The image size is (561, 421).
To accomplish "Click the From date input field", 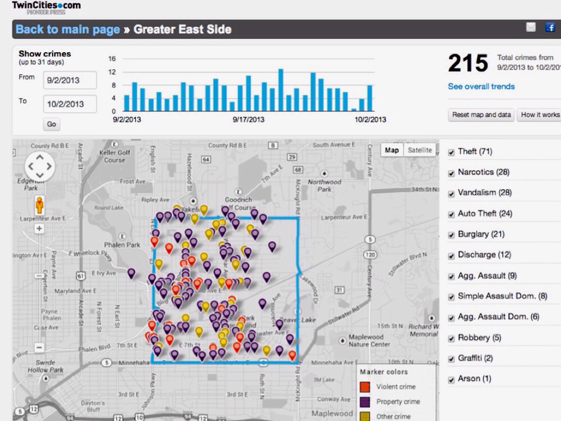I will (x=70, y=80).
